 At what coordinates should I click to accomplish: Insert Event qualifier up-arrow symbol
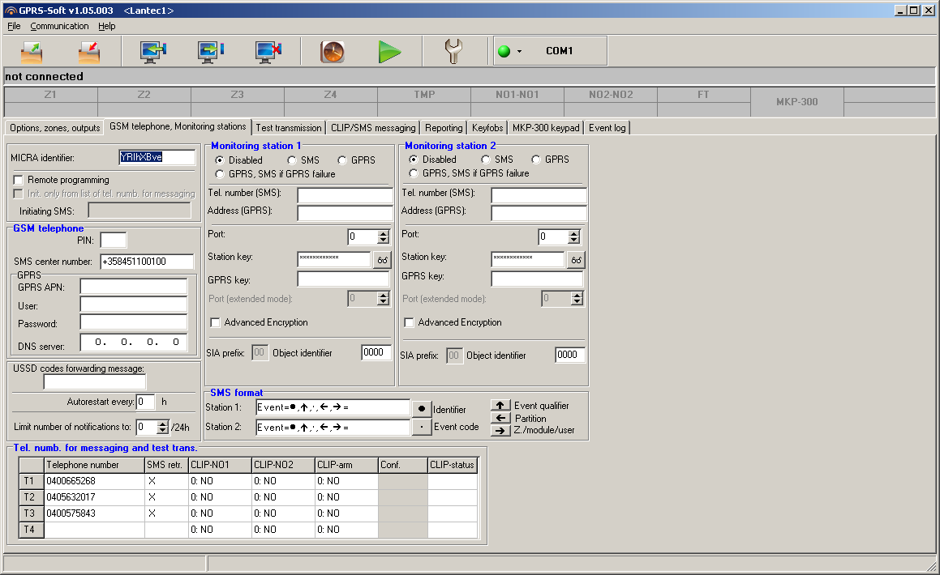point(500,405)
